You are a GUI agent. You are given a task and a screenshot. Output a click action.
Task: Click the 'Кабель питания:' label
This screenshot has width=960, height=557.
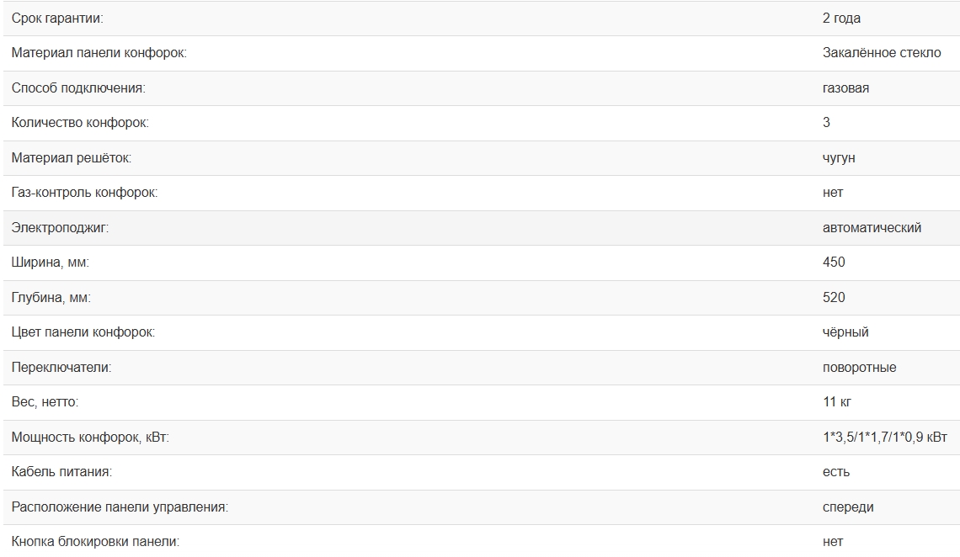pos(61,472)
